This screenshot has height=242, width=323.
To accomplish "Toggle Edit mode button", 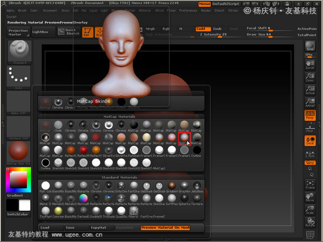I will click(x=88, y=32).
